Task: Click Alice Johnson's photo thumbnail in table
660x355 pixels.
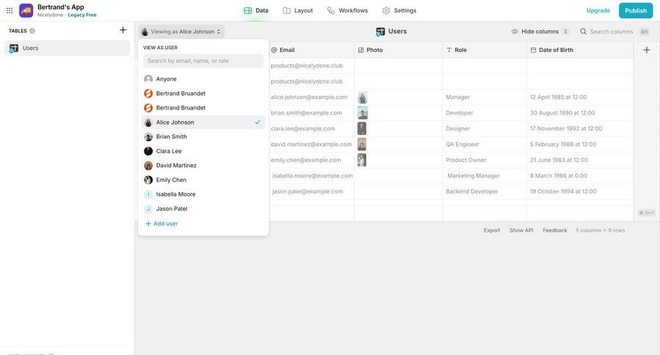Action: (362, 98)
